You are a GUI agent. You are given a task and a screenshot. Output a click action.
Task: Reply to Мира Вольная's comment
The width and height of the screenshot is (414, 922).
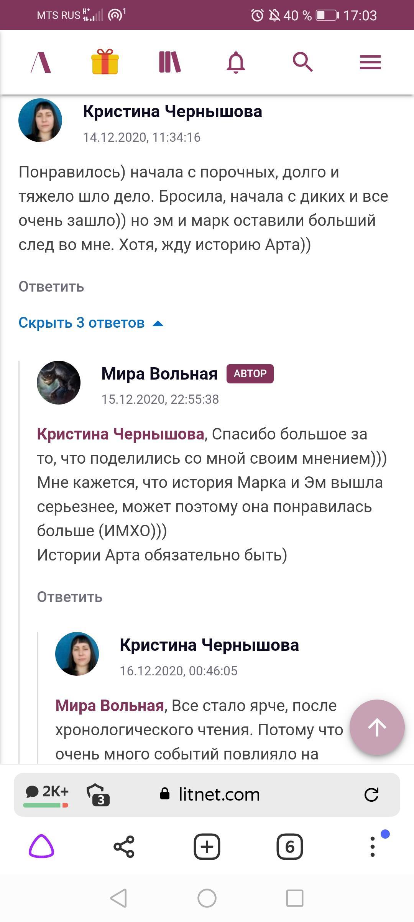point(70,597)
